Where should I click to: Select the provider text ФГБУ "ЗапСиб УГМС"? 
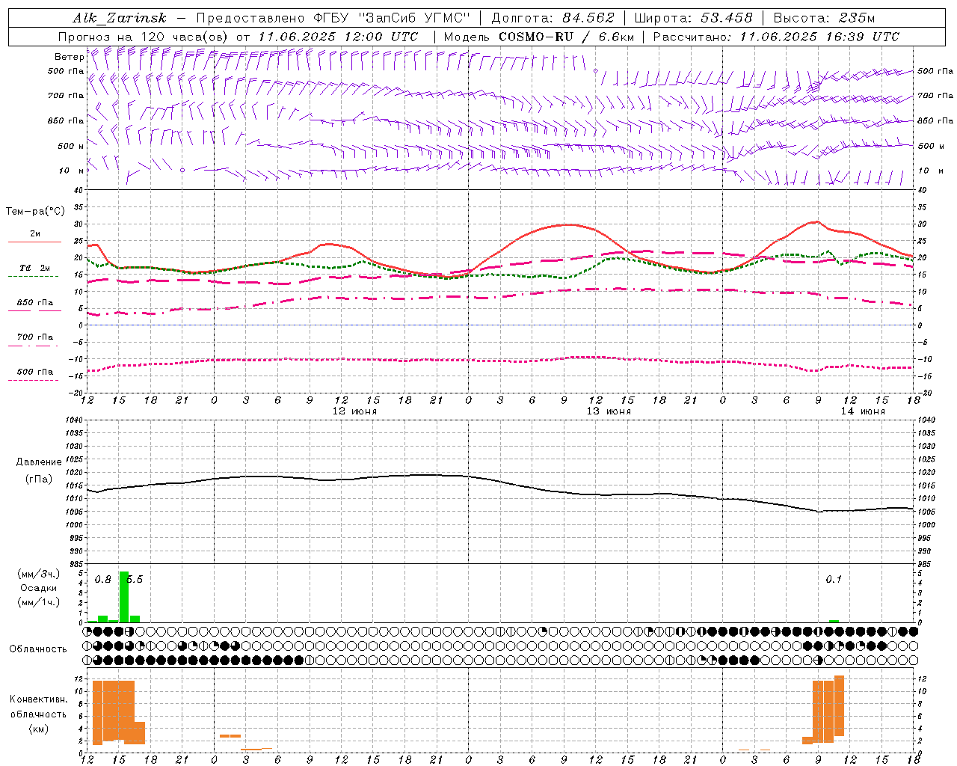click(390, 18)
